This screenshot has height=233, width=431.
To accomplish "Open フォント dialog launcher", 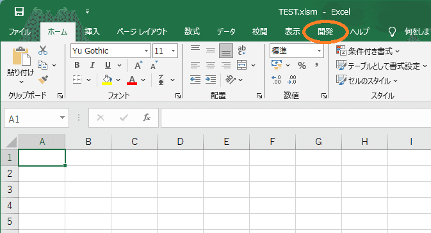I will [x=178, y=96].
